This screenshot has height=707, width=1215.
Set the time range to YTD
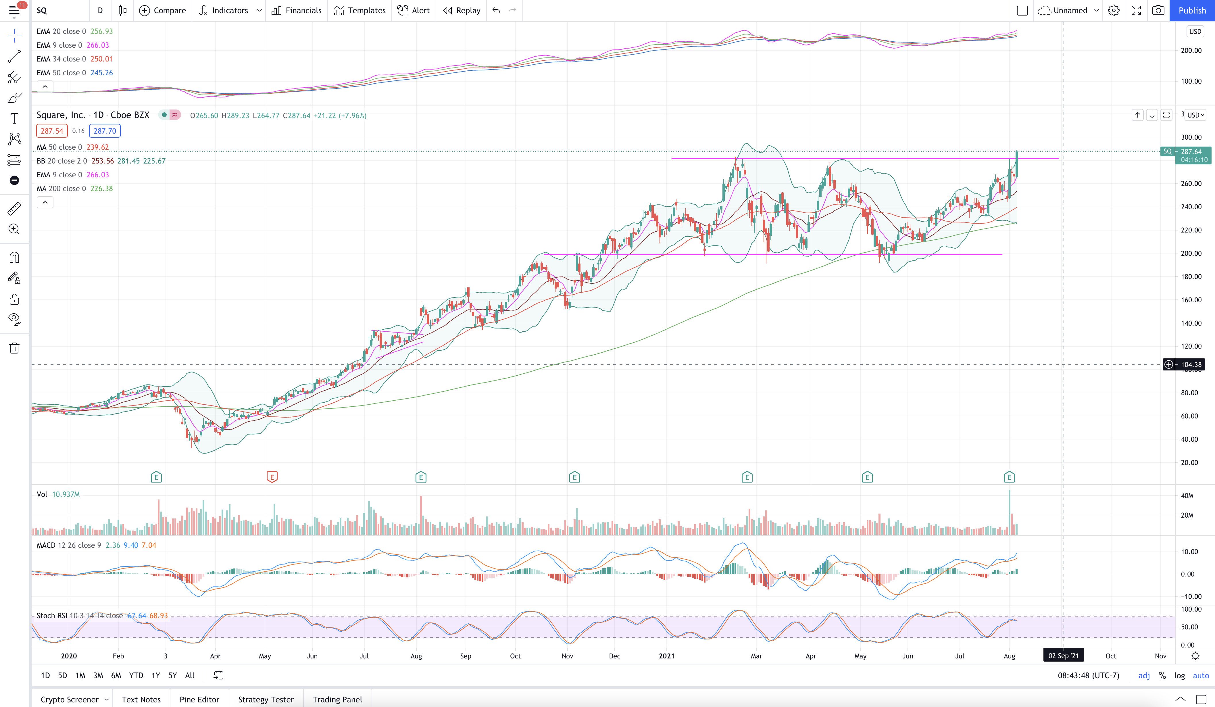136,675
